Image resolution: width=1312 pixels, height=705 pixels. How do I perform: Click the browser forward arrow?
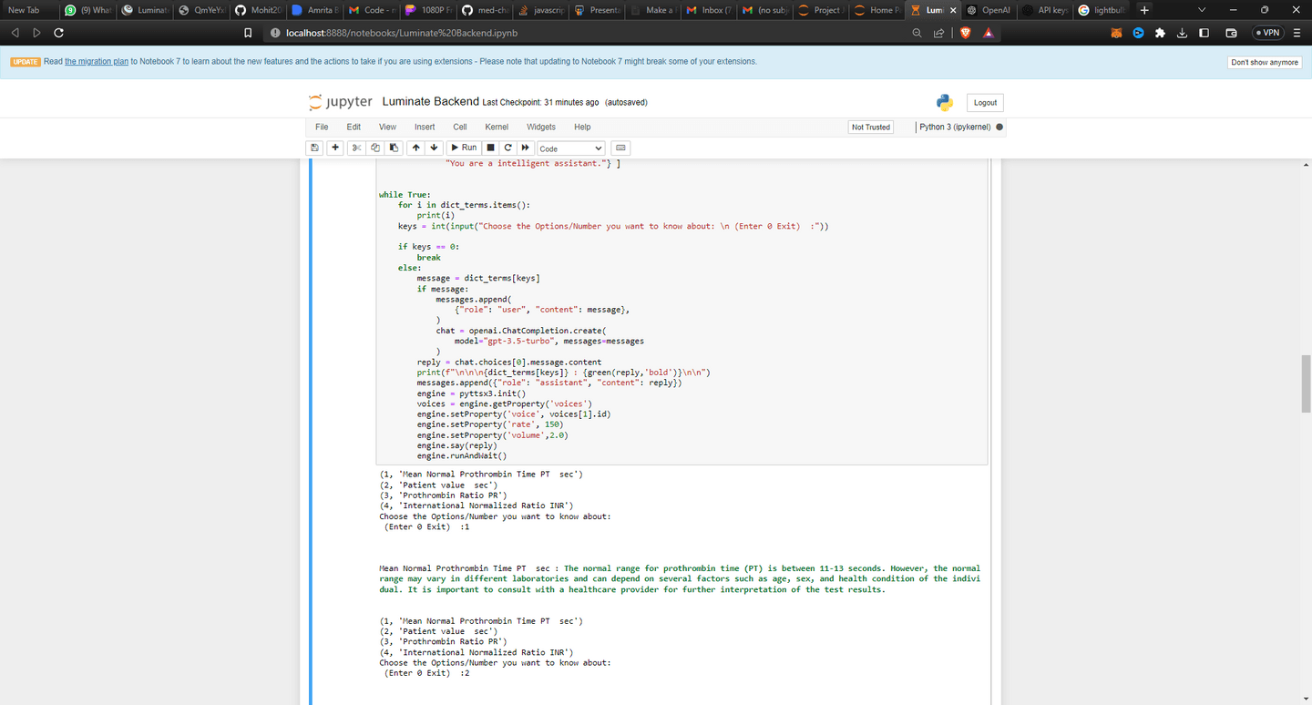click(37, 33)
